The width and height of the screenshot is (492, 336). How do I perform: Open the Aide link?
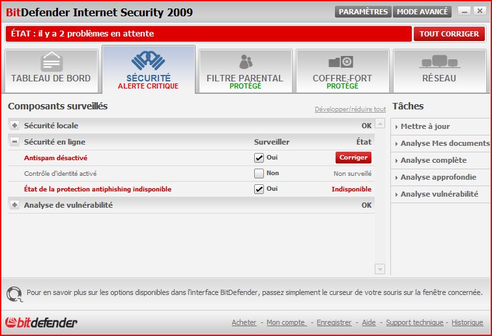point(369,322)
